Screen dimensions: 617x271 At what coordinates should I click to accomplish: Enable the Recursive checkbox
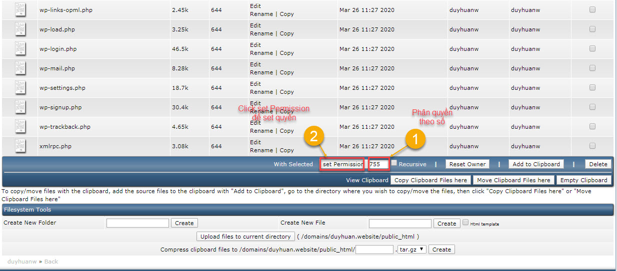point(394,163)
